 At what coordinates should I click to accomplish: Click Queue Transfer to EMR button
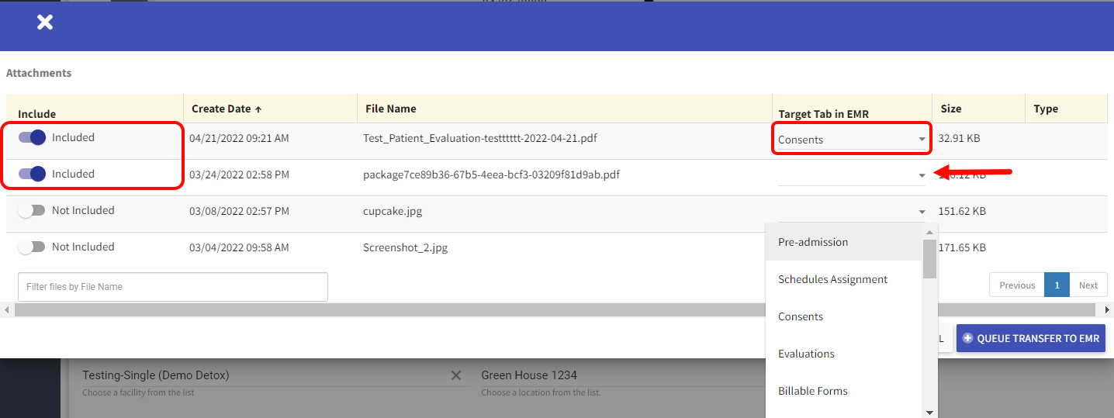point(1030,338)
